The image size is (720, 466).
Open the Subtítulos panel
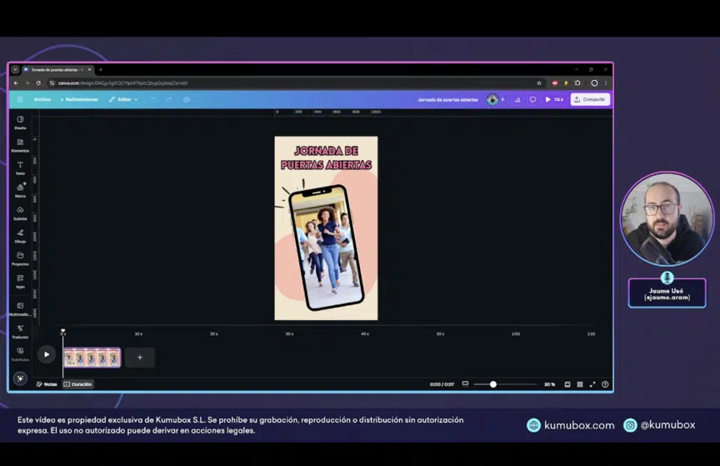[20, 353]
